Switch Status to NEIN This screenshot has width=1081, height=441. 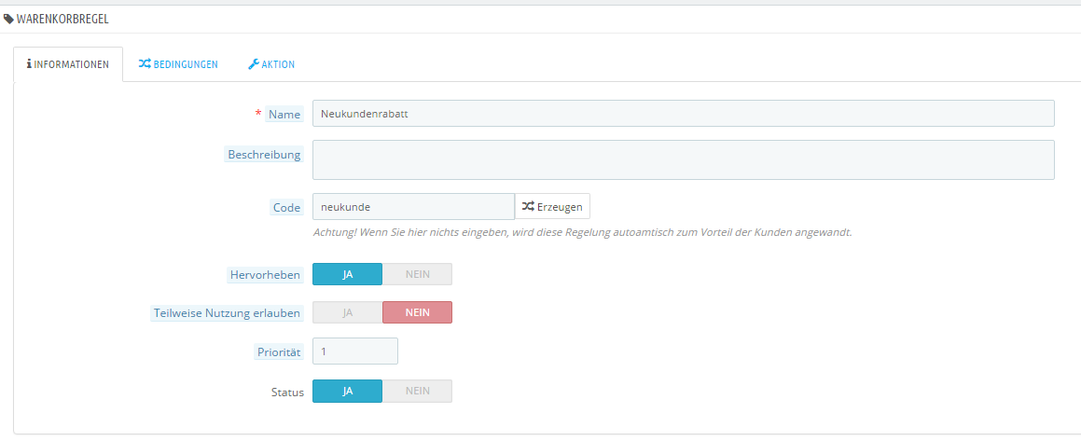coord(417,391)
